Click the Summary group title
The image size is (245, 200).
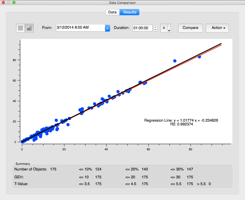pyautogui.click(x=23, y=164)
